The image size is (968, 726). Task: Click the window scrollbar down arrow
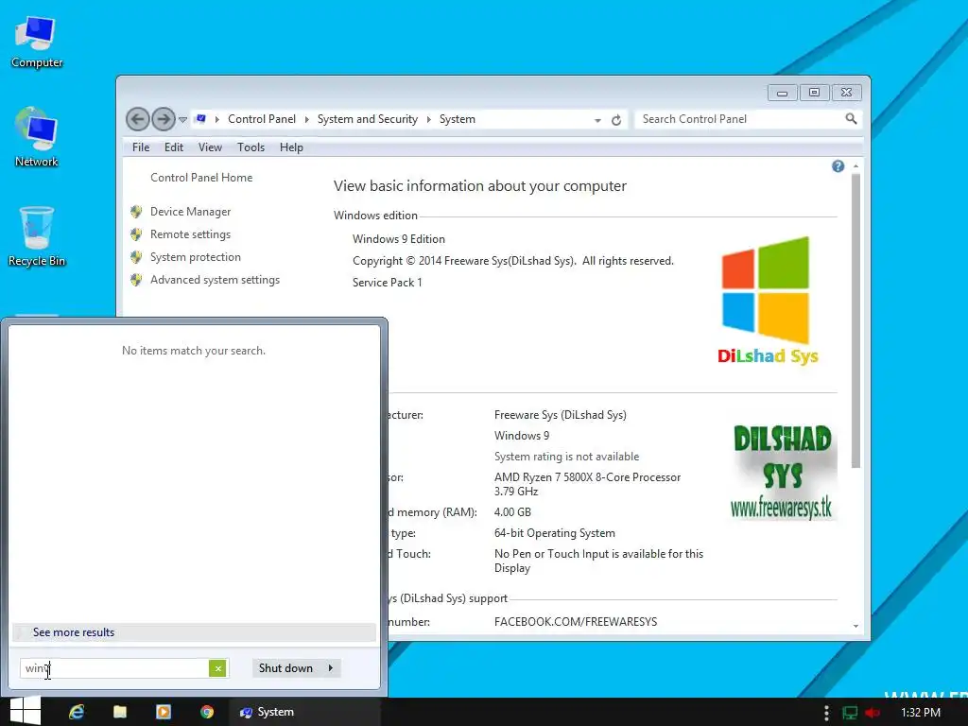(856, 626)
